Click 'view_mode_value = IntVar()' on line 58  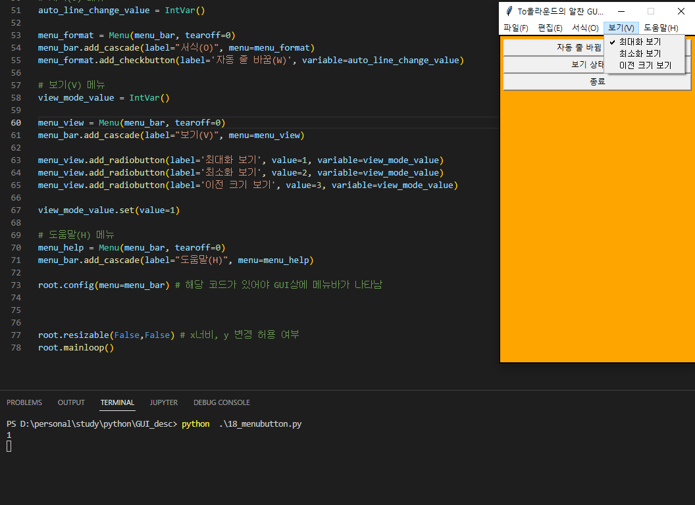[x=104, y=98]
